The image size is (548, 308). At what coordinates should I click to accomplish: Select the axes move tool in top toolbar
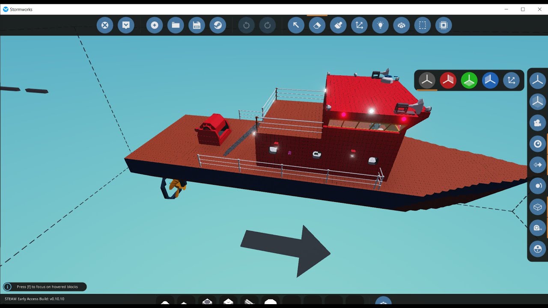point(359,25)
